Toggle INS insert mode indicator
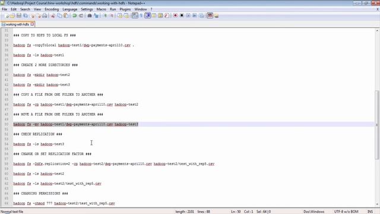The width and height of the screenshot is (380, 214). [370, 212]
